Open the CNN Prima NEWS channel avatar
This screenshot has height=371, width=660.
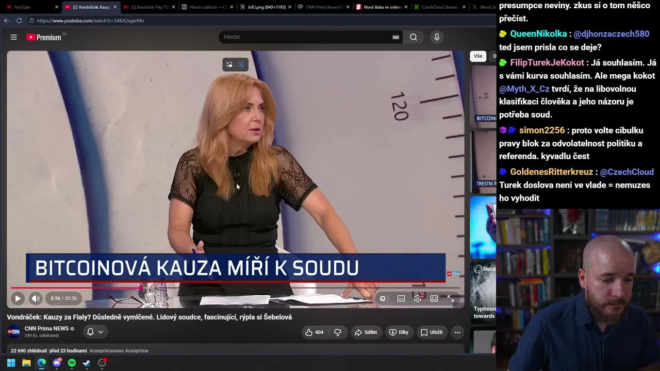point(14,332)
